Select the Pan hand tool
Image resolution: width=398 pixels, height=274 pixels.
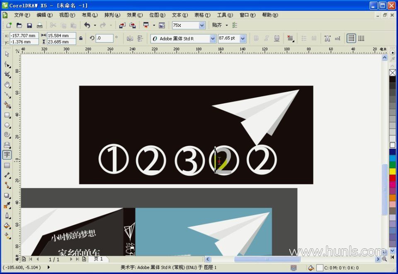pyautogui.click(x=7, y=85)
